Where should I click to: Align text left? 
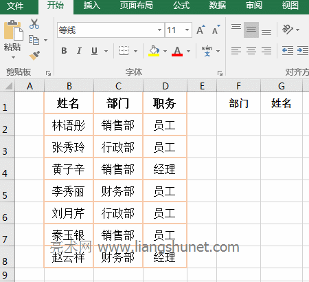pyautogui.click(x=236, y=51)
